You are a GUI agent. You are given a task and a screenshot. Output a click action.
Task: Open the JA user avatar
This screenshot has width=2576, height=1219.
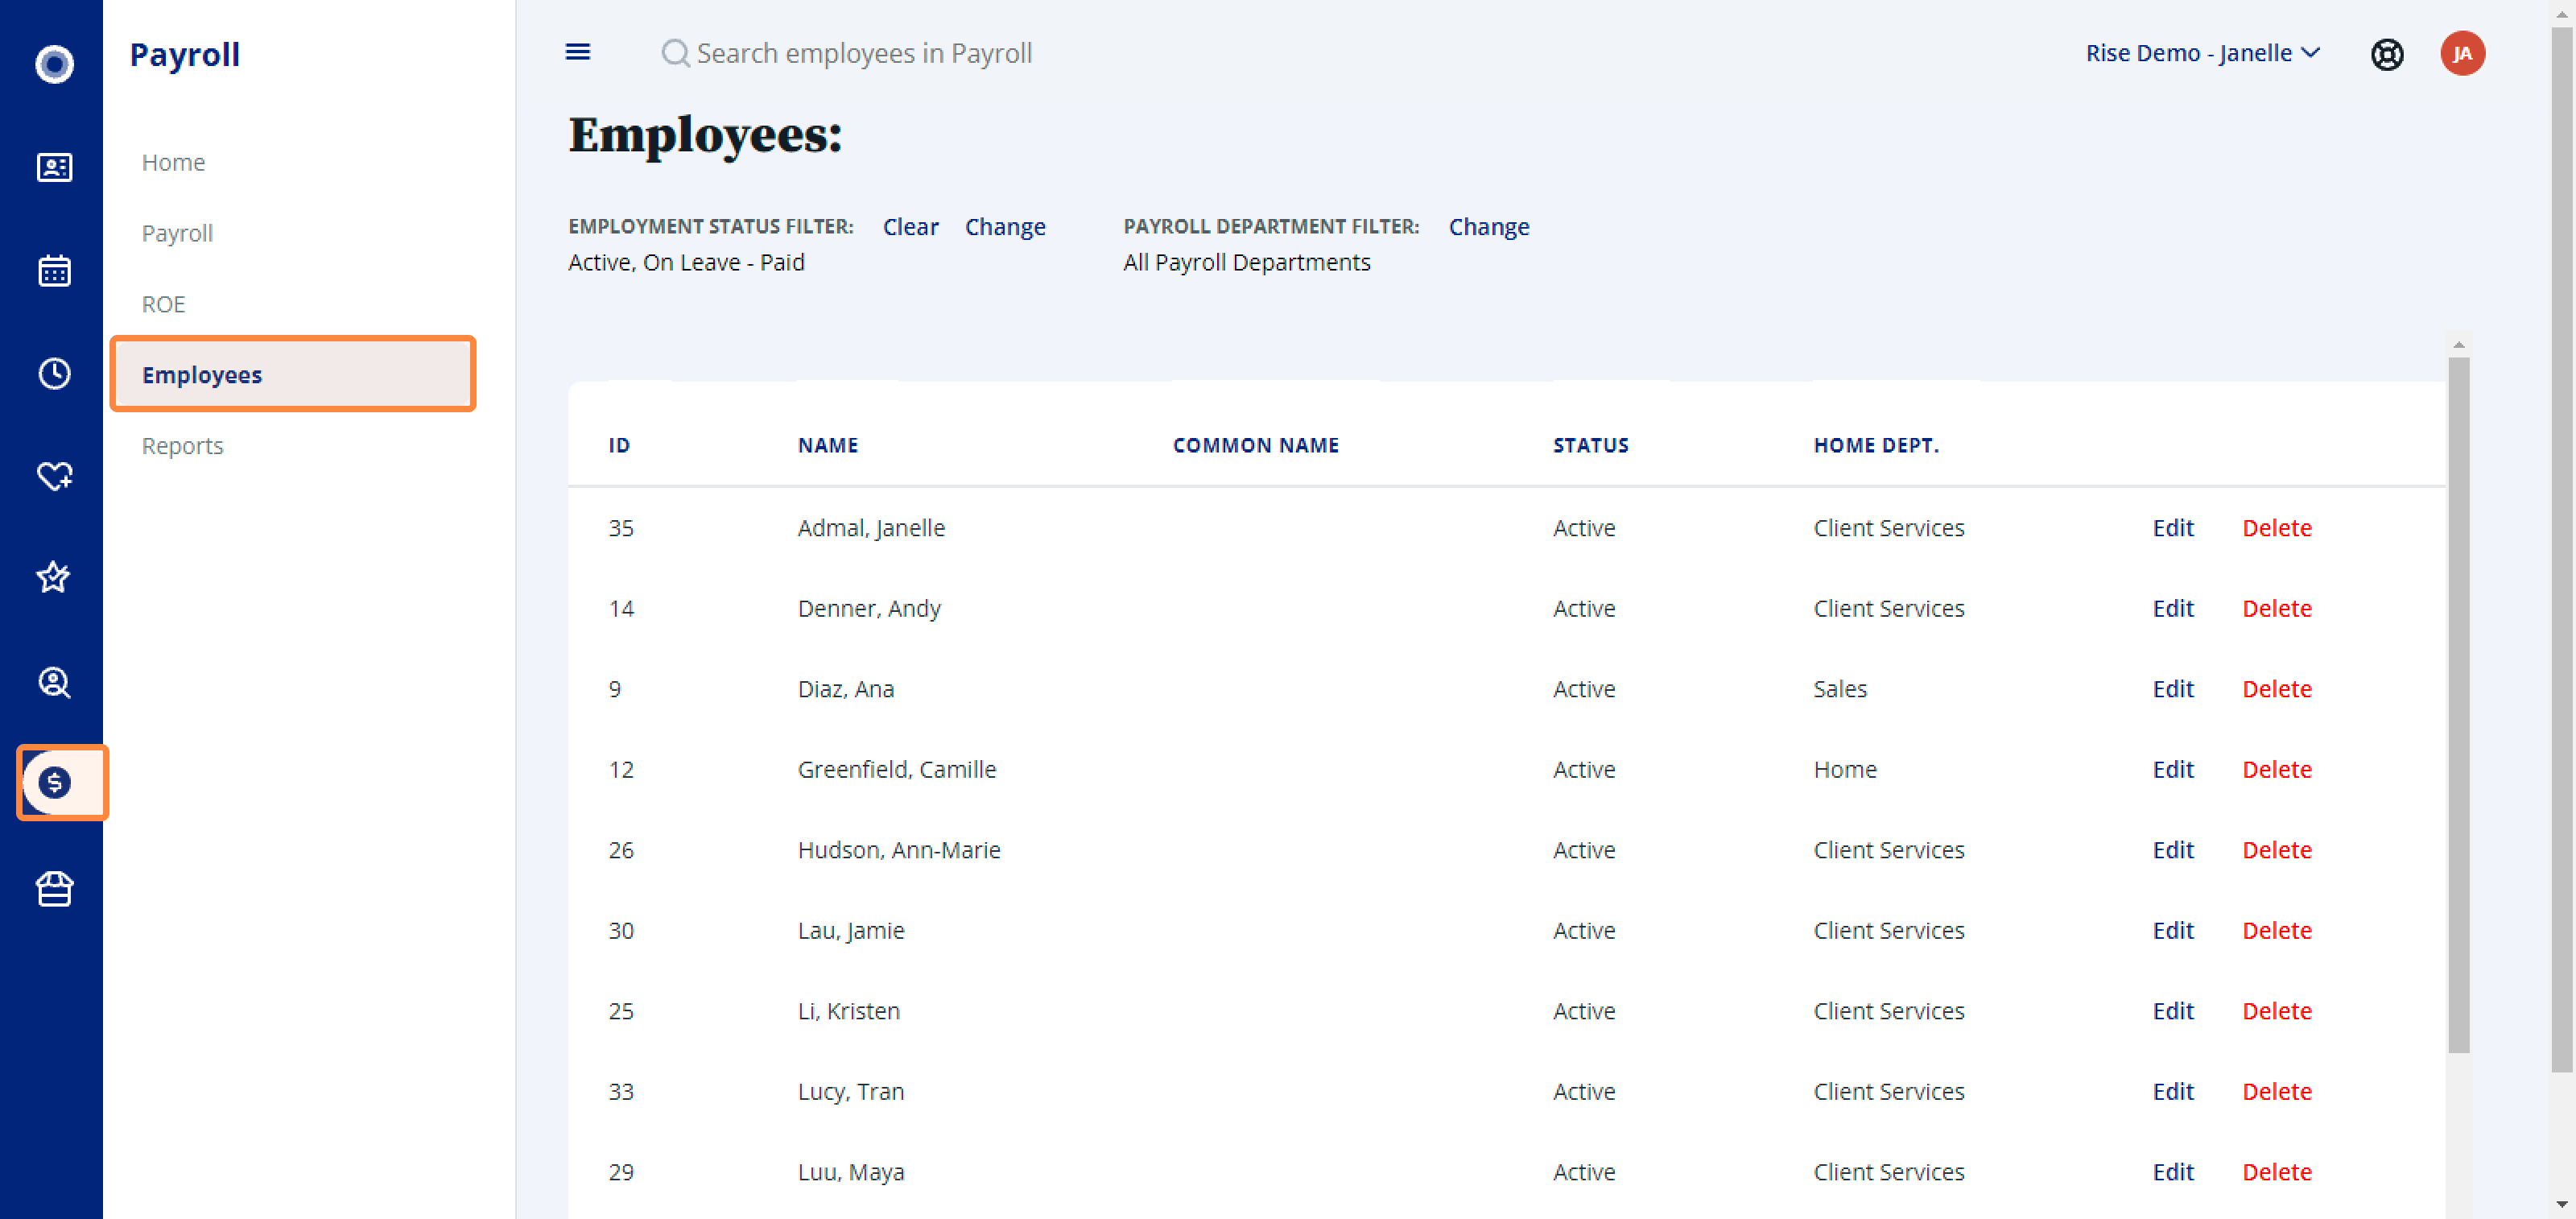tap(2462, 53)
